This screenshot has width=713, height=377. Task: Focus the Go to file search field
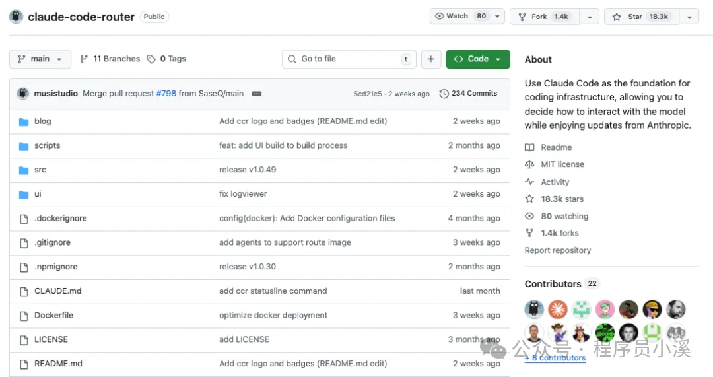349,59
